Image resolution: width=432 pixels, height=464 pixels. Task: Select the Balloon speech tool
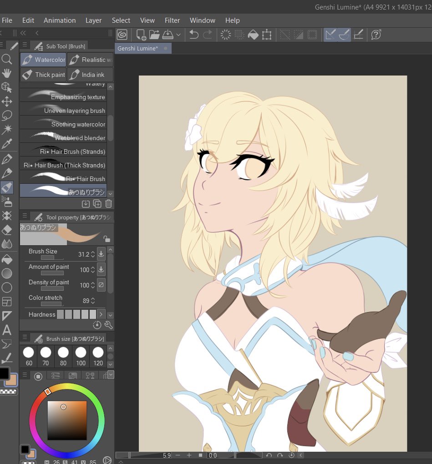[6, 344]
